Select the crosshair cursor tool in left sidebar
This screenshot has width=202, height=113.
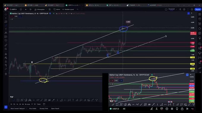coord(6,14)
